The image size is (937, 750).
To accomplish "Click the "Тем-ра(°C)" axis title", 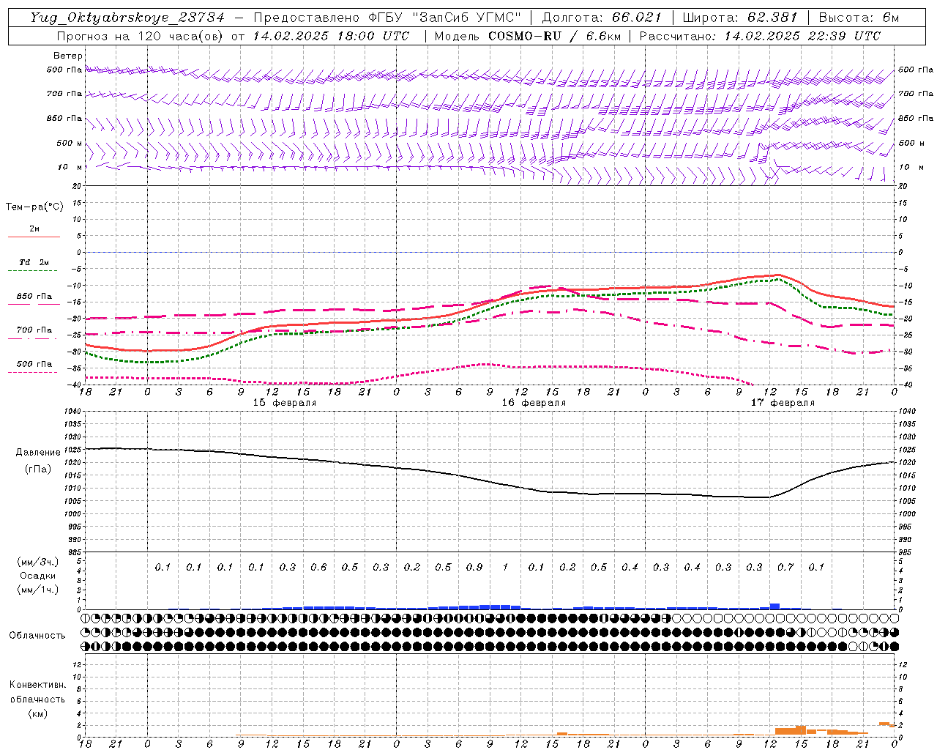I will pyautogui.click(x=34, y=207).
